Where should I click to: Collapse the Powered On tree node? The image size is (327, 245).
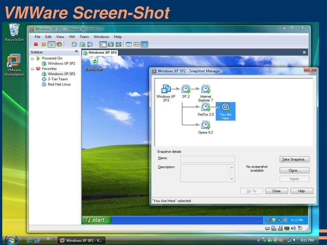[32, 58]
